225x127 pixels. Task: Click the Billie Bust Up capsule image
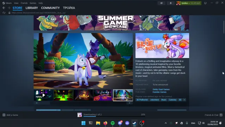162,46
